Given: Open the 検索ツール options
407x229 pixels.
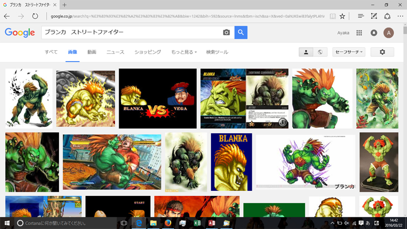Looking at the screenshot, I should pyautogui.click(x=217, y=52).
